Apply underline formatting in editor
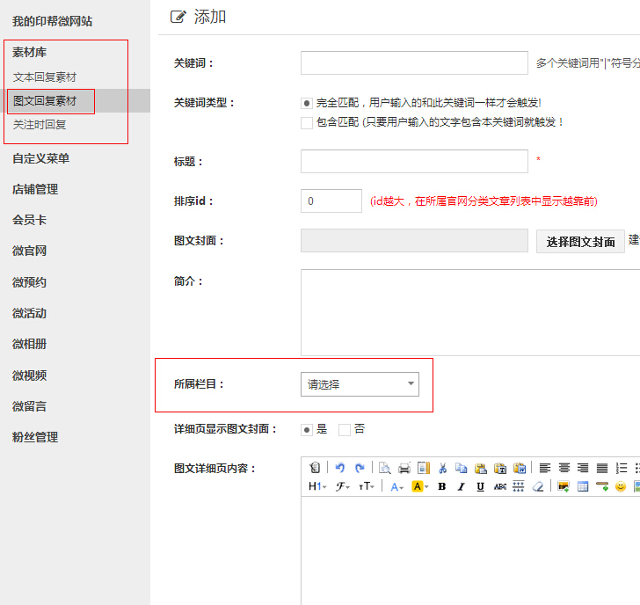 pyautogui.click(x=480, y=486)
